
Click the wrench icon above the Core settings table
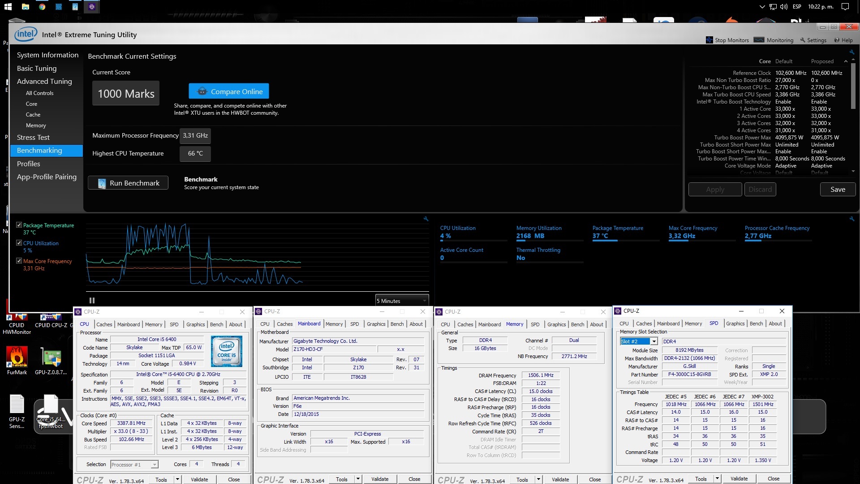point(851,52)
